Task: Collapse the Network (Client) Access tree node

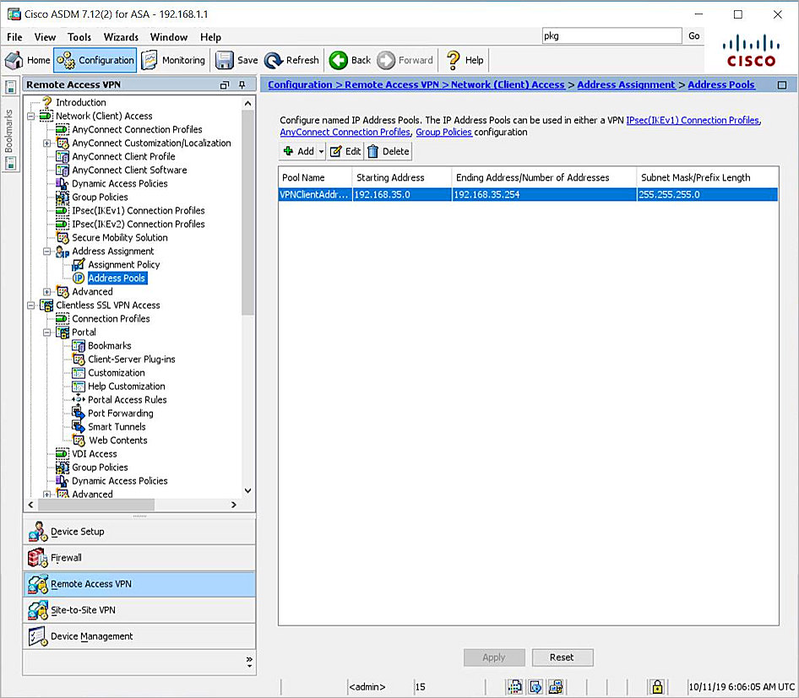Action: pos(29,116)
